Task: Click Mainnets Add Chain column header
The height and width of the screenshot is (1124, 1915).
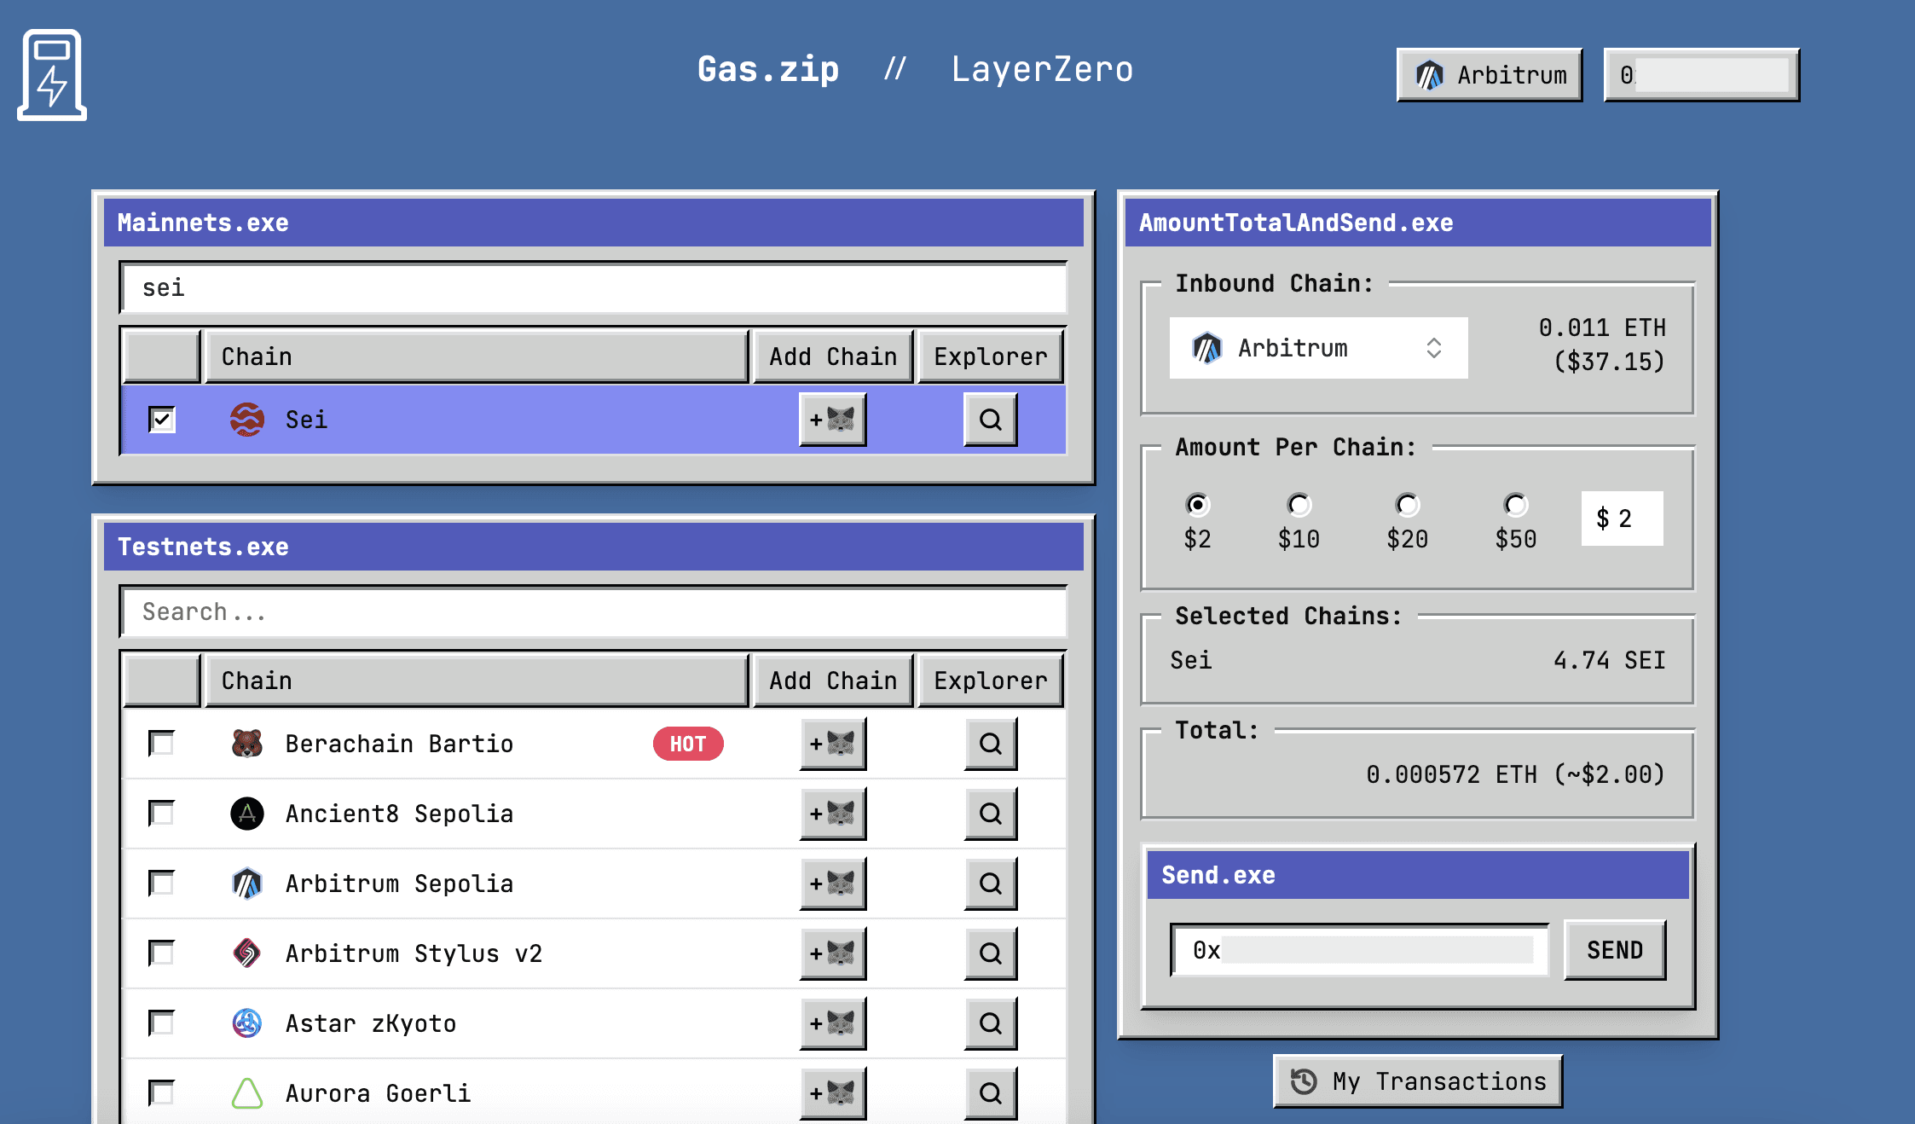Action: pyautogui.click(x=833, y=356)
